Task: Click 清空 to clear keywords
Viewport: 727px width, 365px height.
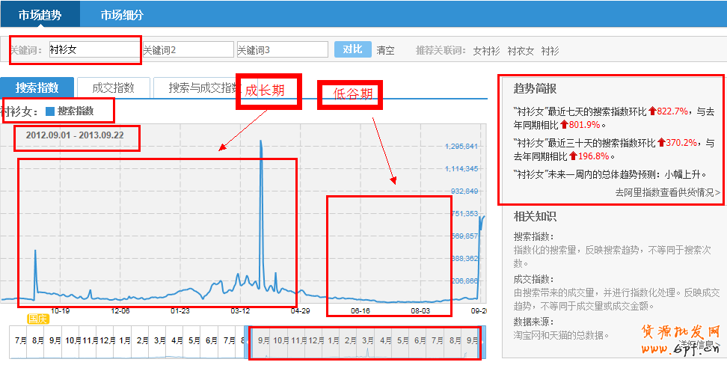Action: [x=385, y=50]
